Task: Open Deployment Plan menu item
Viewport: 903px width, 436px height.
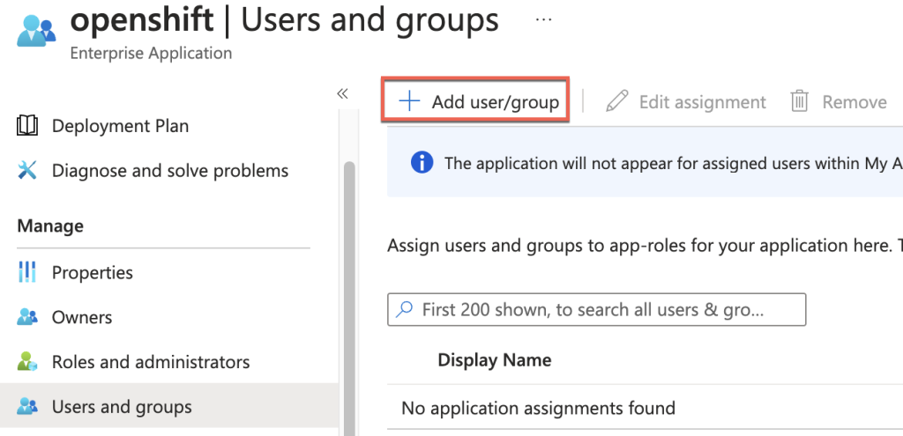Action: [120, 126]
